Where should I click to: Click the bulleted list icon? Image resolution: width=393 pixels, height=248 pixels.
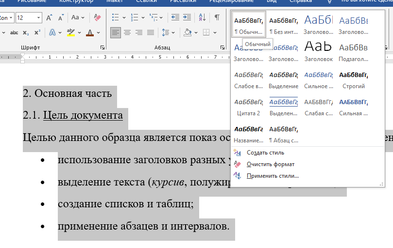point(116,18)
